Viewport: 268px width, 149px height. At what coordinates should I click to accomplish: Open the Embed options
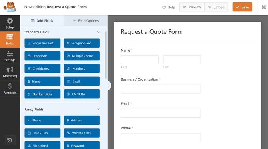[216, 7]
